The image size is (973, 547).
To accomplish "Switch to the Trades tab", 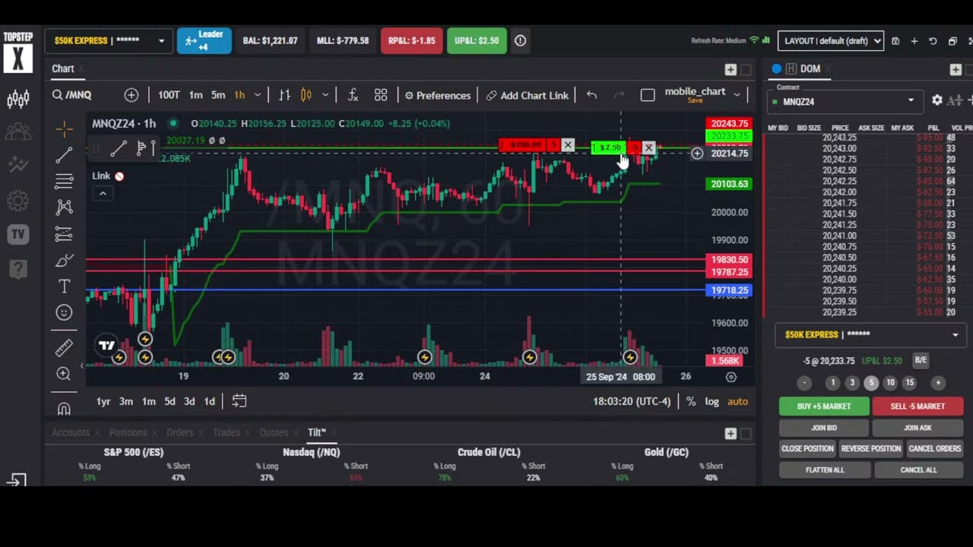I will (226, 432).
